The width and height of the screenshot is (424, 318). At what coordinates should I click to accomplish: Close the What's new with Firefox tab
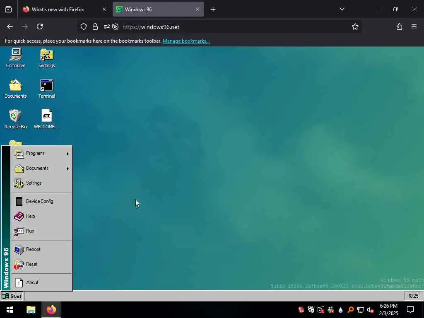pyautogui.click(x=104, y=9)
